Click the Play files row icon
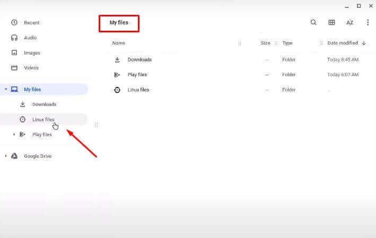 [x=117, y=75]
